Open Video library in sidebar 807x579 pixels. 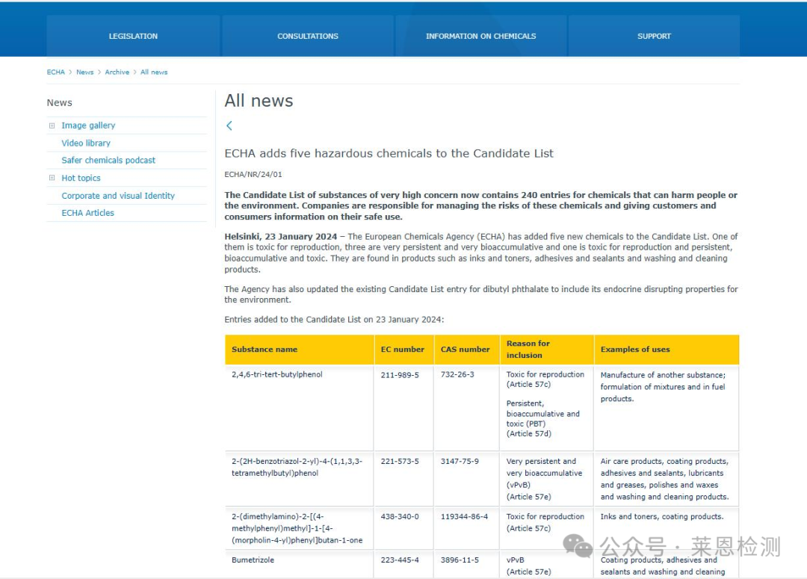86,143
